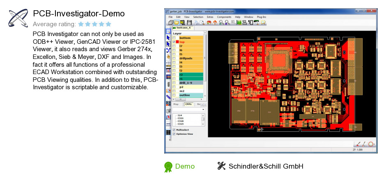Click the floppy disk save icon
Image resolution: width=386 pixels, height=185 pixels.
189,23
